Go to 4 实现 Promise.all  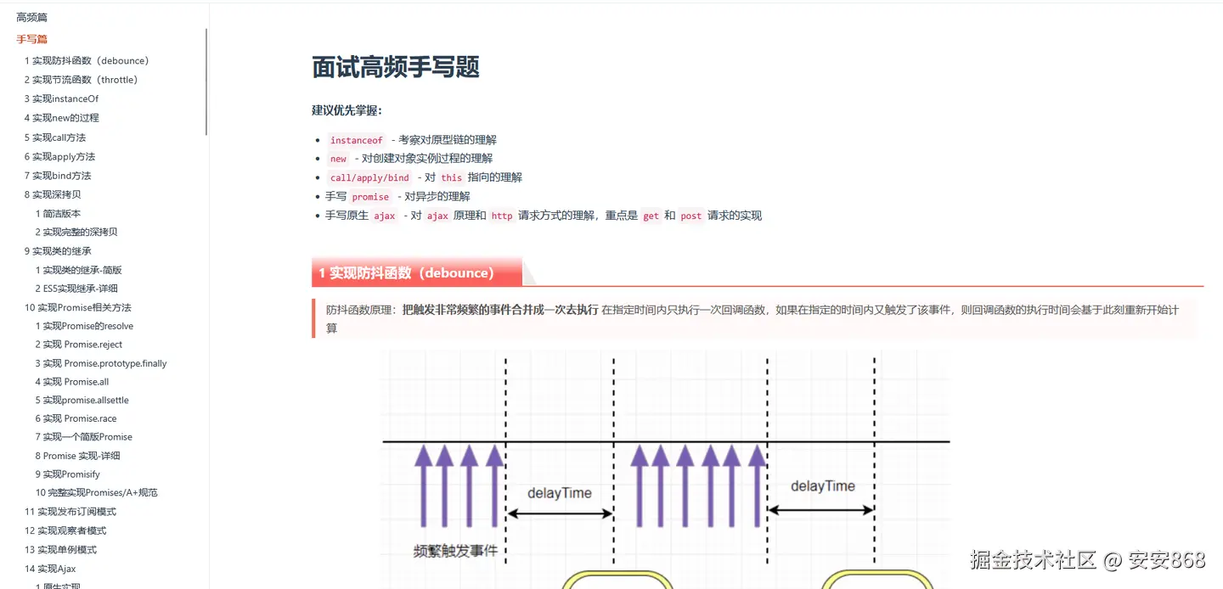pos(72,382)
